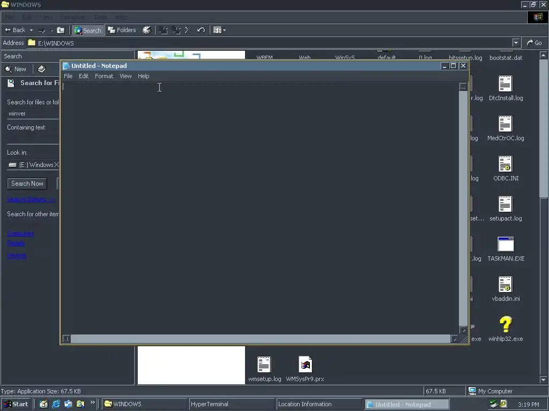Click the Containing text input field
This screenshot has width=549, height=411.
click(33, 139)
